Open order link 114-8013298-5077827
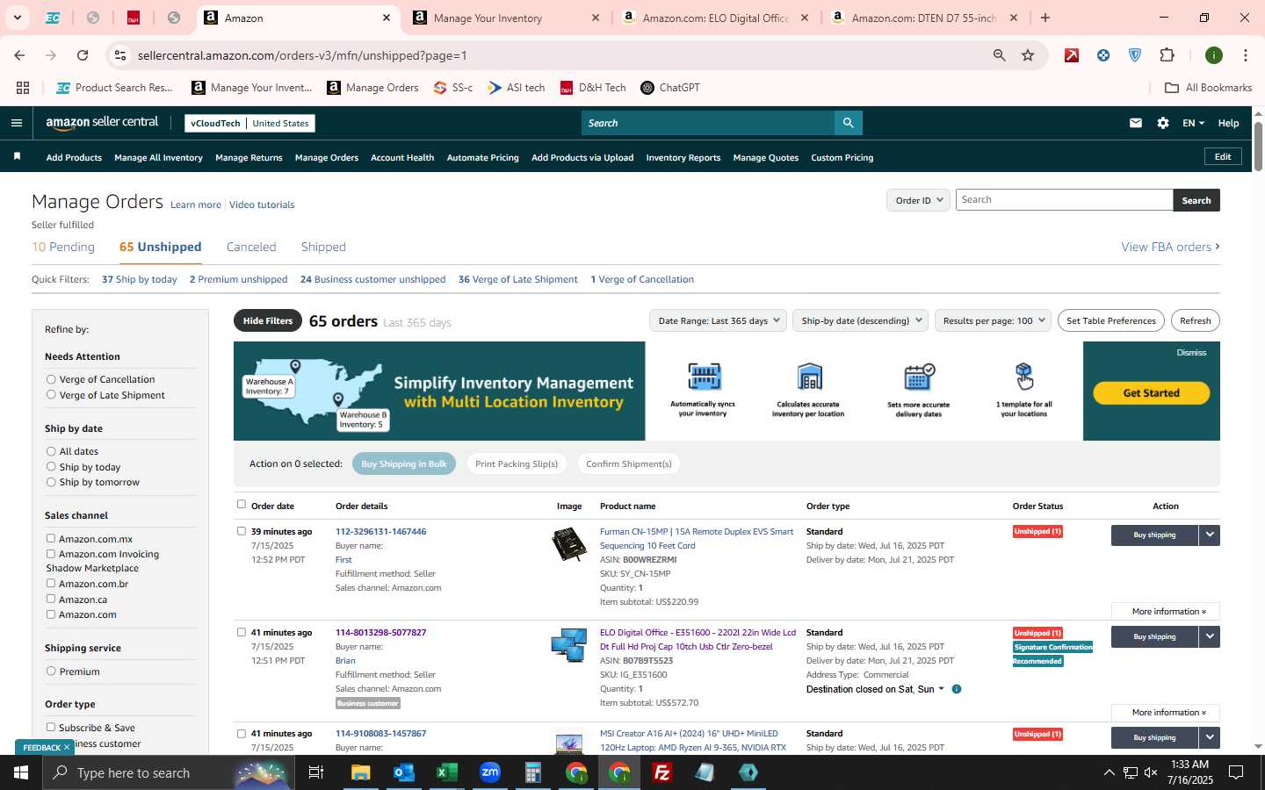 coord(380,632)
